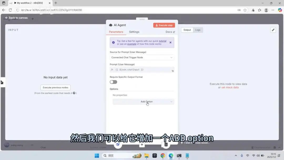Select the My workflow 2 browser tab
Viewport: 284px width, 160px height.
point(30,3)
